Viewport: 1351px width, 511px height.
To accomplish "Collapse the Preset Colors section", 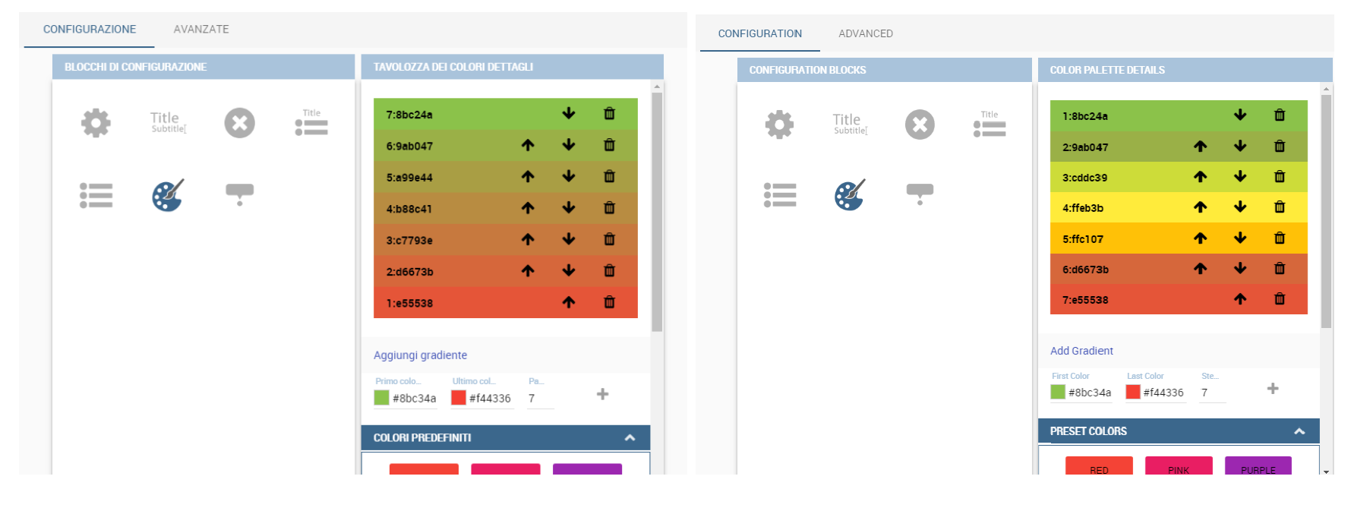I will (x=1299, y=431).
